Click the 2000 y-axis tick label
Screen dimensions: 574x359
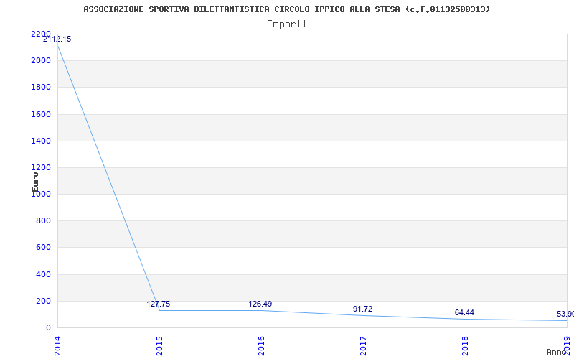[x=41, y=61]
